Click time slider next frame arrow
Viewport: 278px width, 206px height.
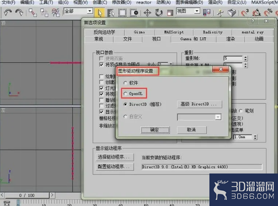pyautogui.click(x=52, y=195)
